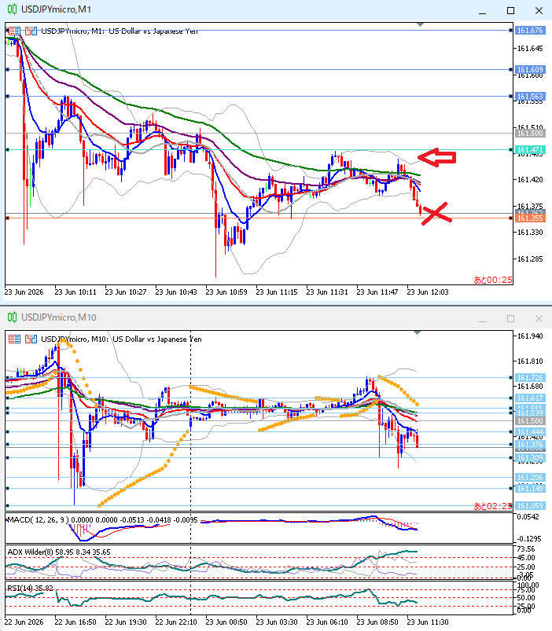Select the 161.309 level label in M10 chart
The height and width of the screenshot is (631, 552).
tap(530, 458)
